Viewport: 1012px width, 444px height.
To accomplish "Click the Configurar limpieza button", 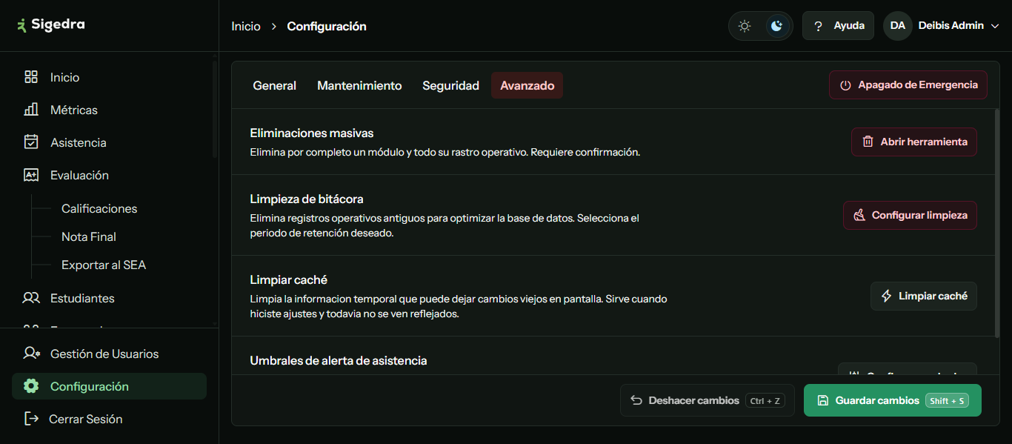I will coord(910,215).
